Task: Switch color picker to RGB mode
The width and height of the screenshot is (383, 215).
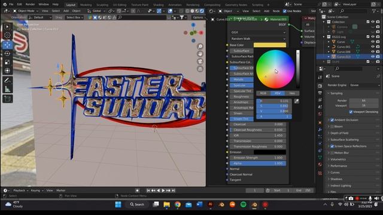Action: pos(263,93)
